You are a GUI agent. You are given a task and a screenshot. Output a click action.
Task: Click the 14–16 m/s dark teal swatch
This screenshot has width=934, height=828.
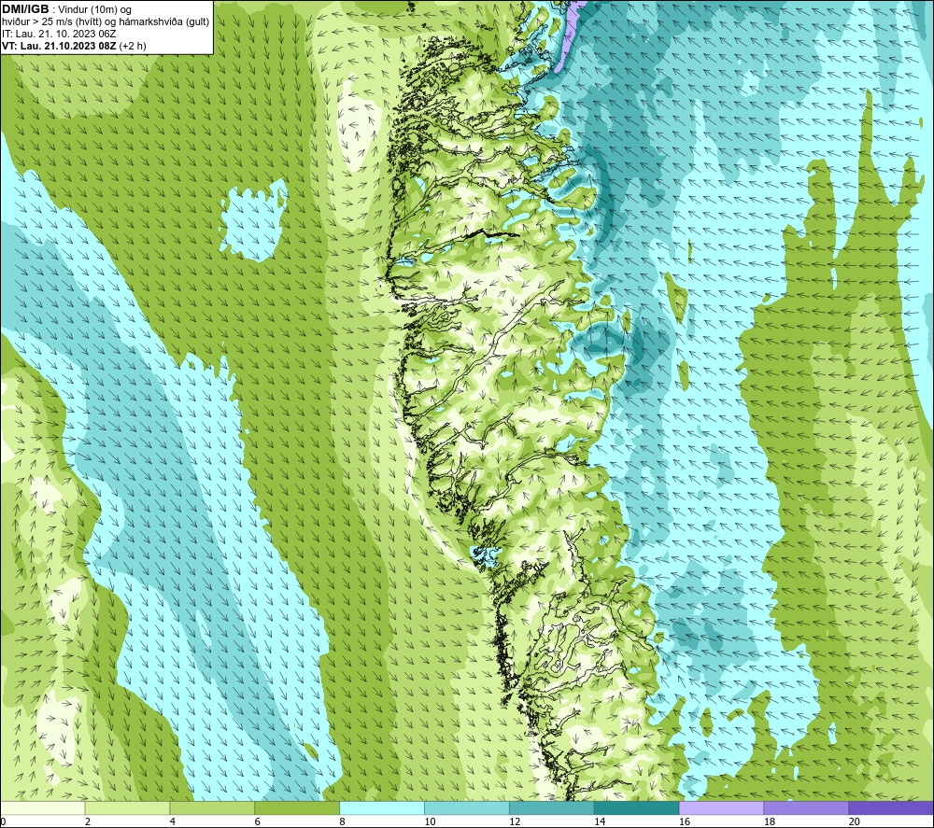click(637, 807)
